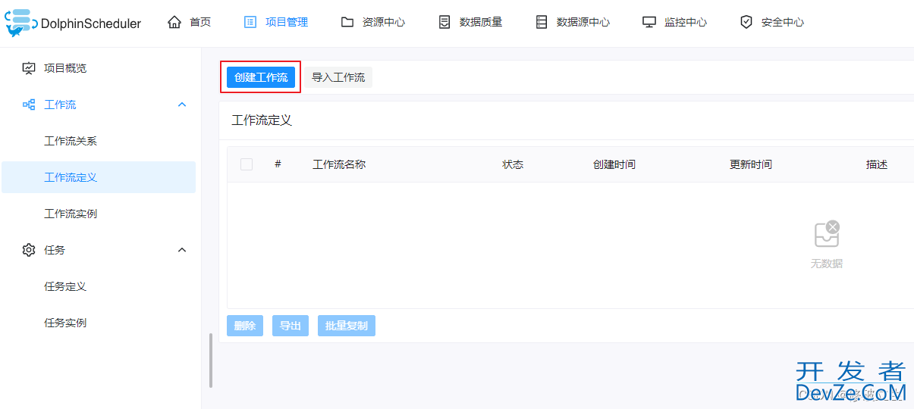Click the chart icon beside 项目概览
This screenshot has height=409, width=914.
[x=29, y=68]
